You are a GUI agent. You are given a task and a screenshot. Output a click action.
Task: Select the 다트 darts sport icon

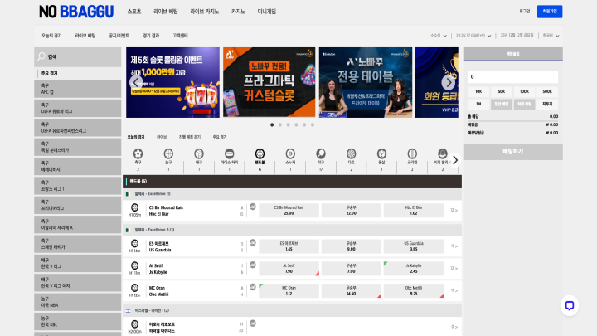click(351, 153)
